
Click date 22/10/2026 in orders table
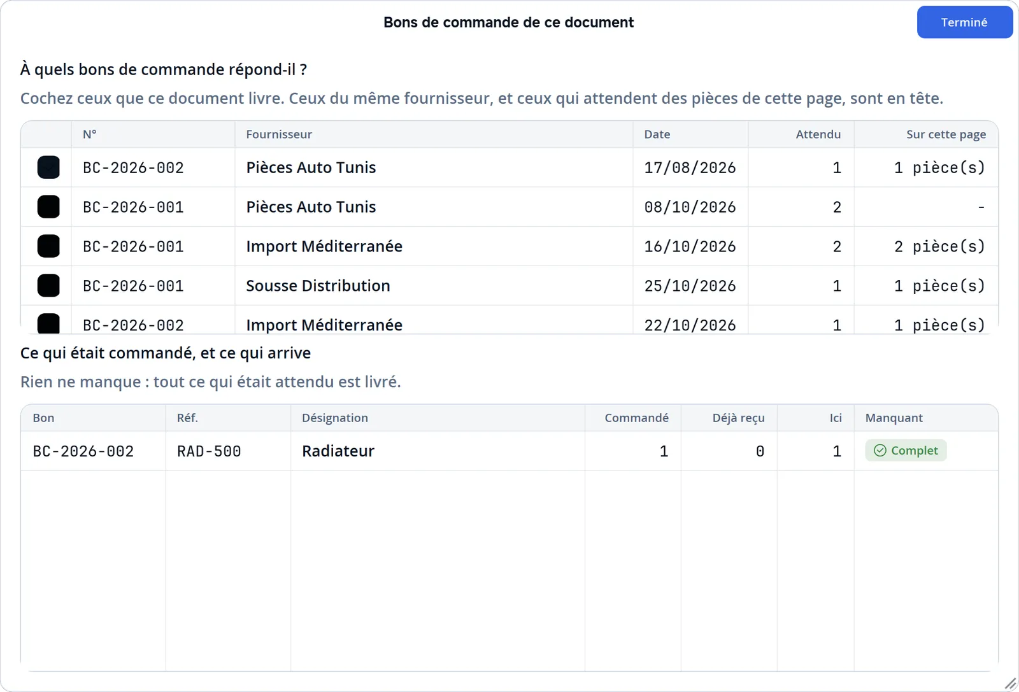click(x=690, y=325)
